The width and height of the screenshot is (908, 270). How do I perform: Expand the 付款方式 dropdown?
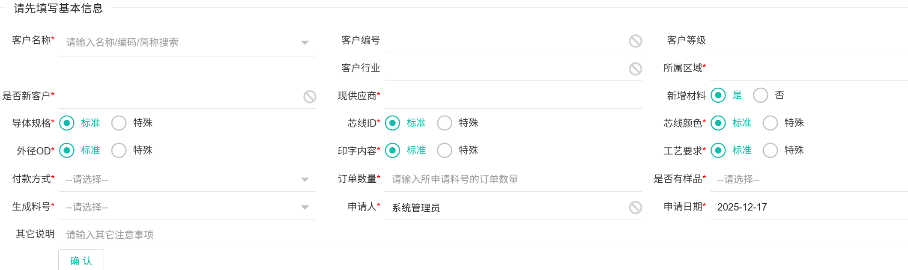pyautogui.click(x=305, y=179)
